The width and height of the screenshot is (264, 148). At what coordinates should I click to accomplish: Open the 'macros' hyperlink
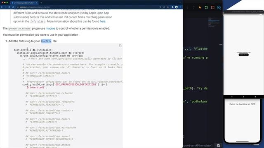tap(50, 28)
